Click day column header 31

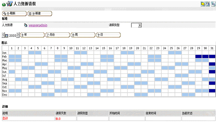point(212,48)
